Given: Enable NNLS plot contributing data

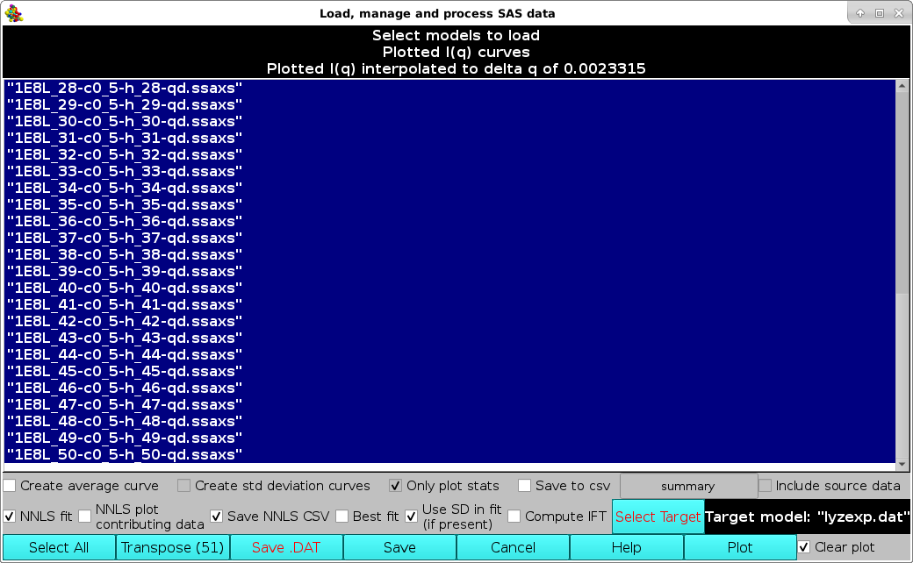Looking at the screenshot, I should coord(85,517).
